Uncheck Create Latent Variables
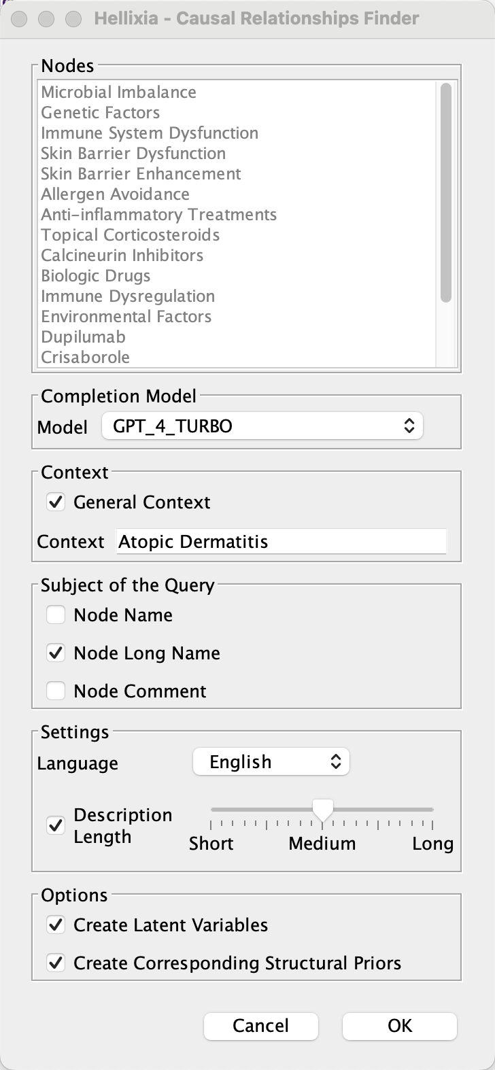This screenshot has height=1070, width=495. point(56,925)
